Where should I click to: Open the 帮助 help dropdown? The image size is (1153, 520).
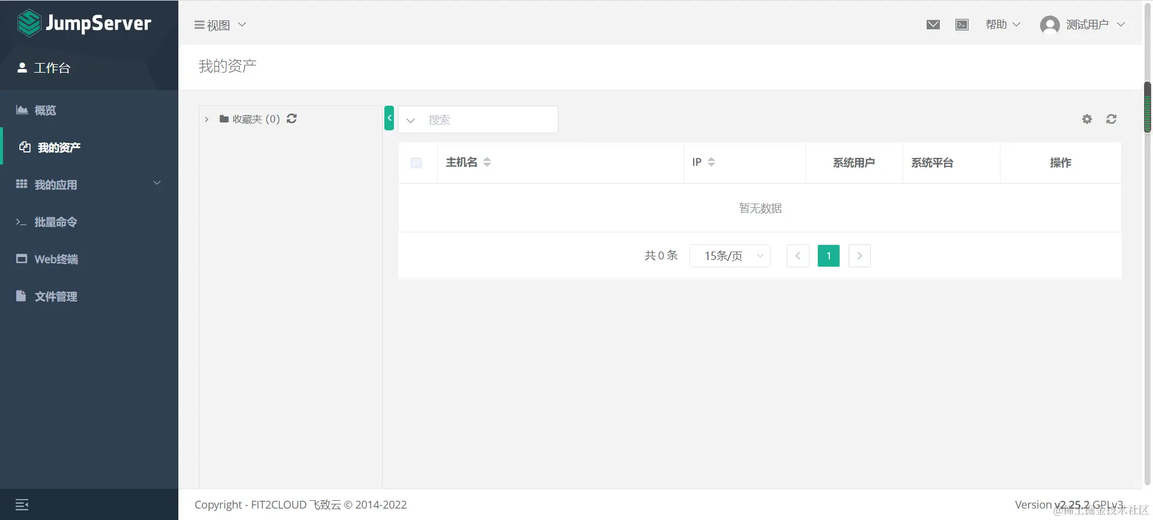pos(1003,25)
